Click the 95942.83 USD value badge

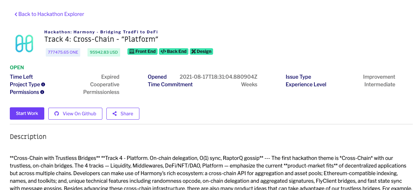(104, 53)
